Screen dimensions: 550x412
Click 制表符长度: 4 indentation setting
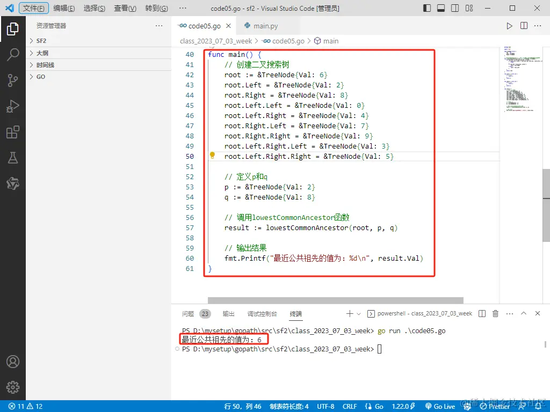289,407
